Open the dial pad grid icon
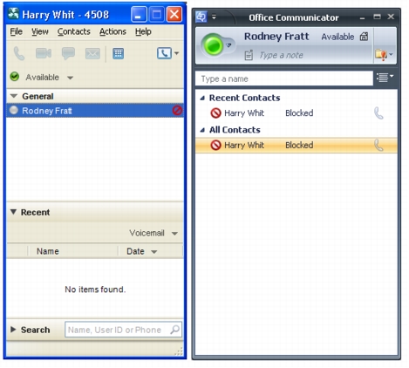The height and width of the screenshot is (368, 409). pyautogui.click(x=119, y=53)
